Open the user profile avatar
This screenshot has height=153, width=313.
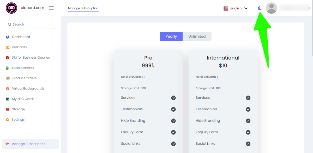point(271,8)
